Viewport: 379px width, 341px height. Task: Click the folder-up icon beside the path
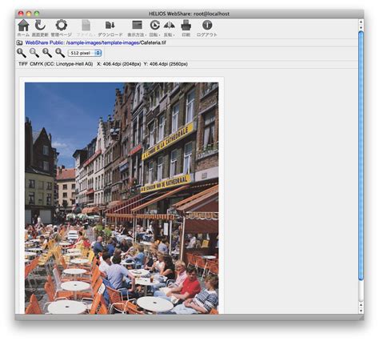[19, 42]
